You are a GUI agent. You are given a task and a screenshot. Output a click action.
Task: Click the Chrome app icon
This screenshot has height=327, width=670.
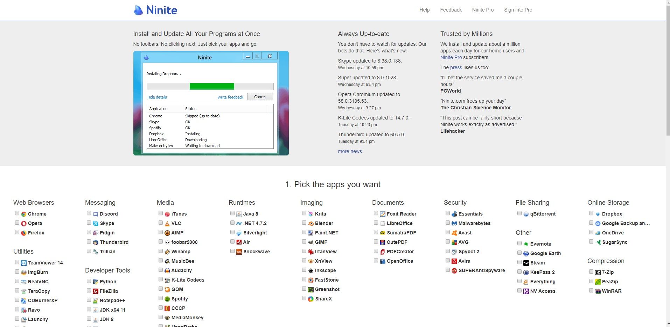(24, 214)
